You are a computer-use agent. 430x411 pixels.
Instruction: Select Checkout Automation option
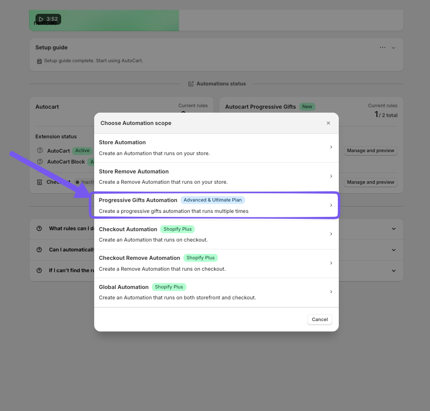point(216,234)
